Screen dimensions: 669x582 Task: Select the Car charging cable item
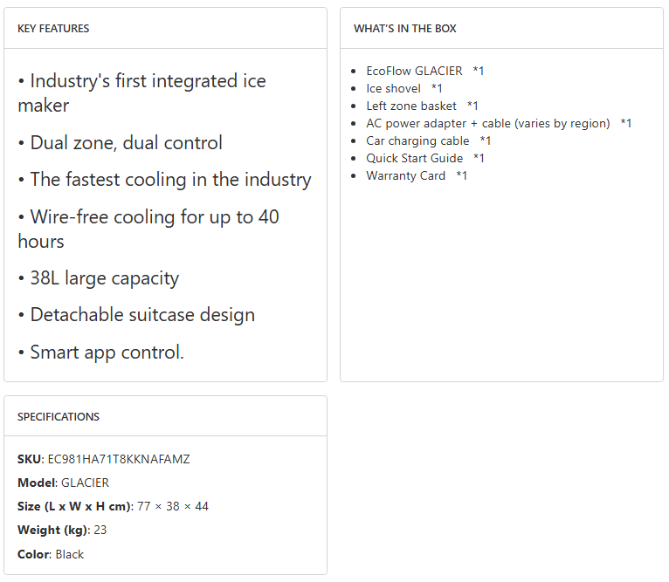428,140
